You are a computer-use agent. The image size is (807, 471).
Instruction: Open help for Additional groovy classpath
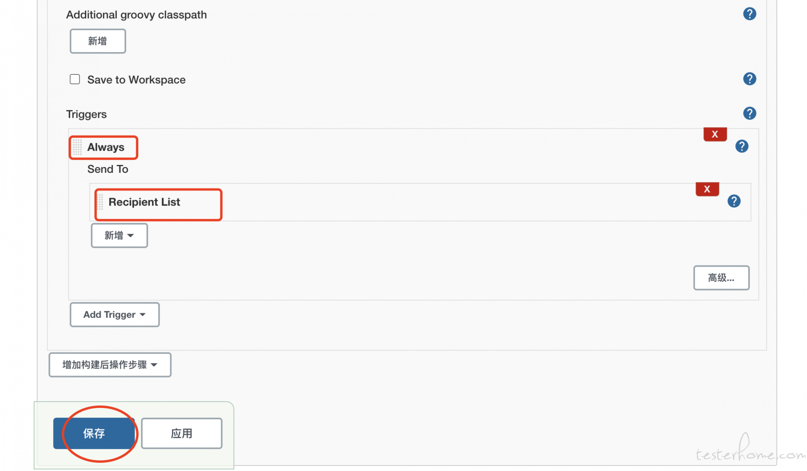749,14
